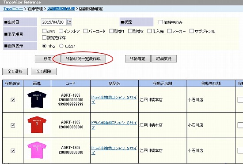Click the navy T-shirt product image
The height and width of the screenshot is (164, 243).
pyautogui.click(x=37, y=99)
